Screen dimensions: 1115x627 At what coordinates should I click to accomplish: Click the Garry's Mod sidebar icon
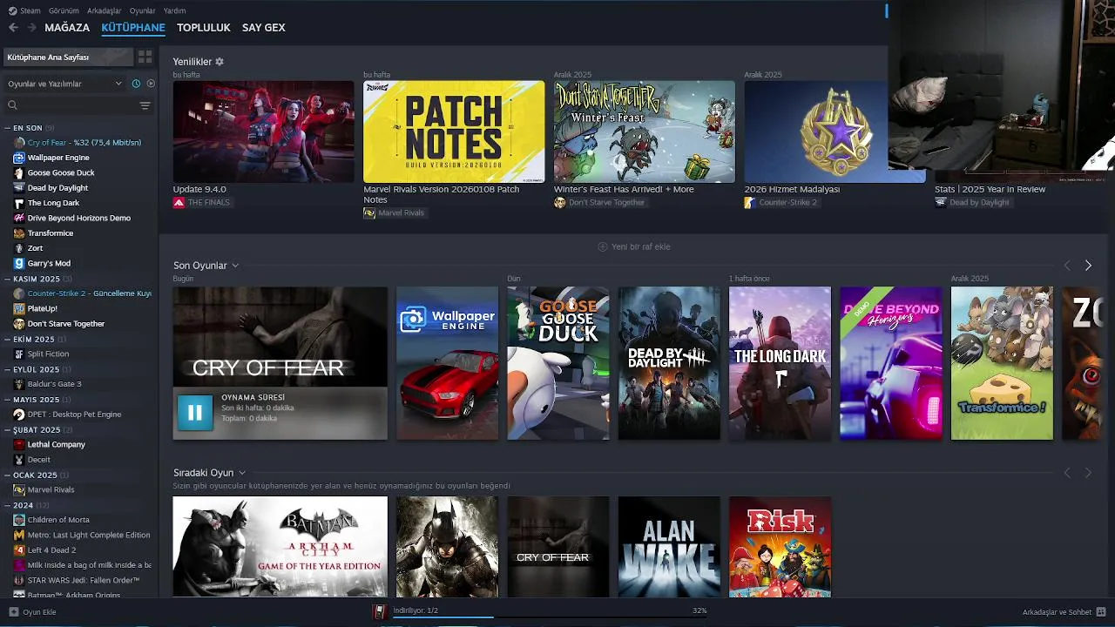click(x=19, y=263)
